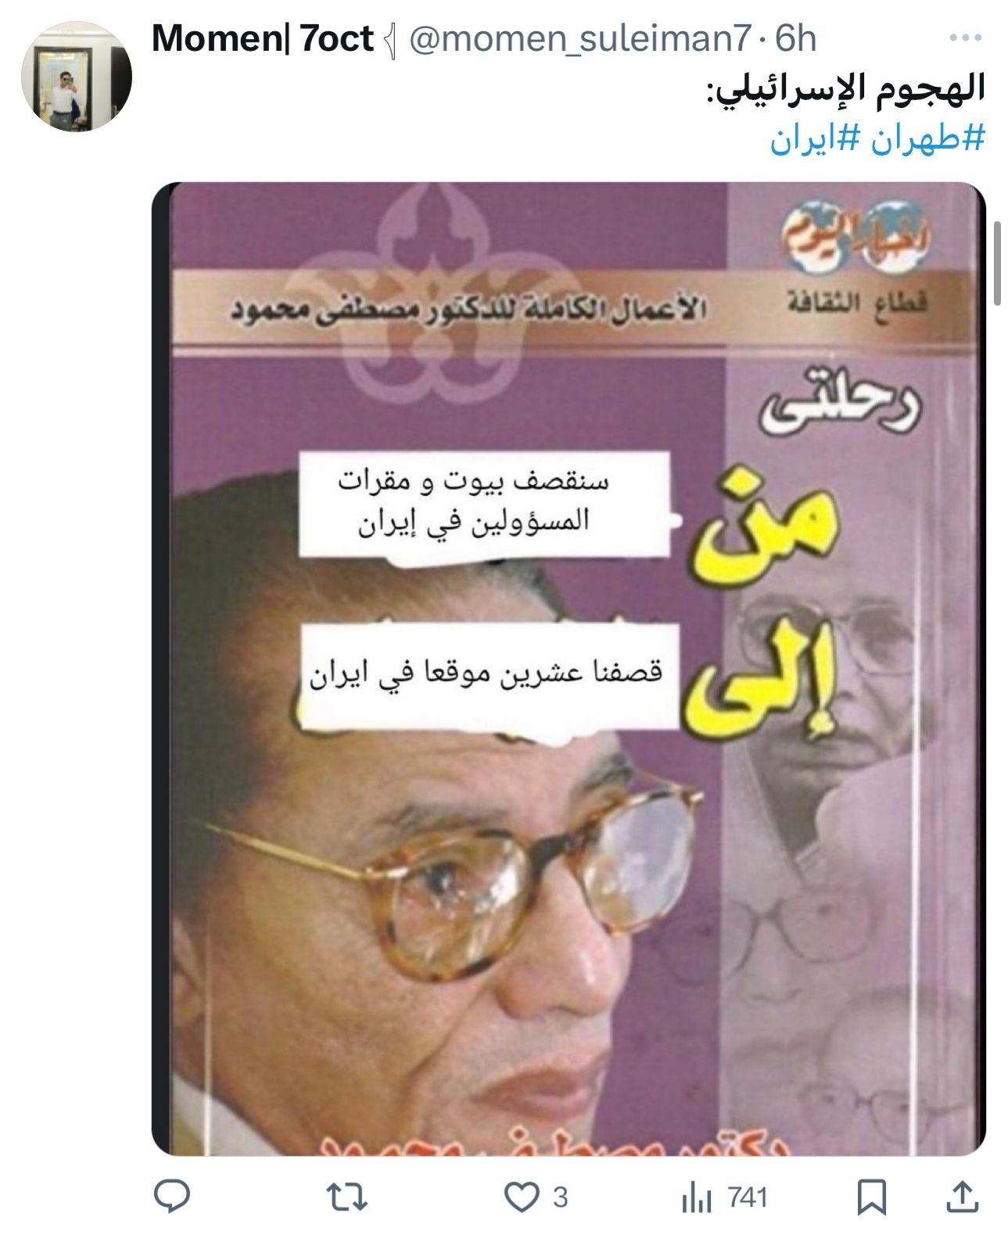Click the display name Momen| 7oct
1008x1238 pixels.
[262, 39]
